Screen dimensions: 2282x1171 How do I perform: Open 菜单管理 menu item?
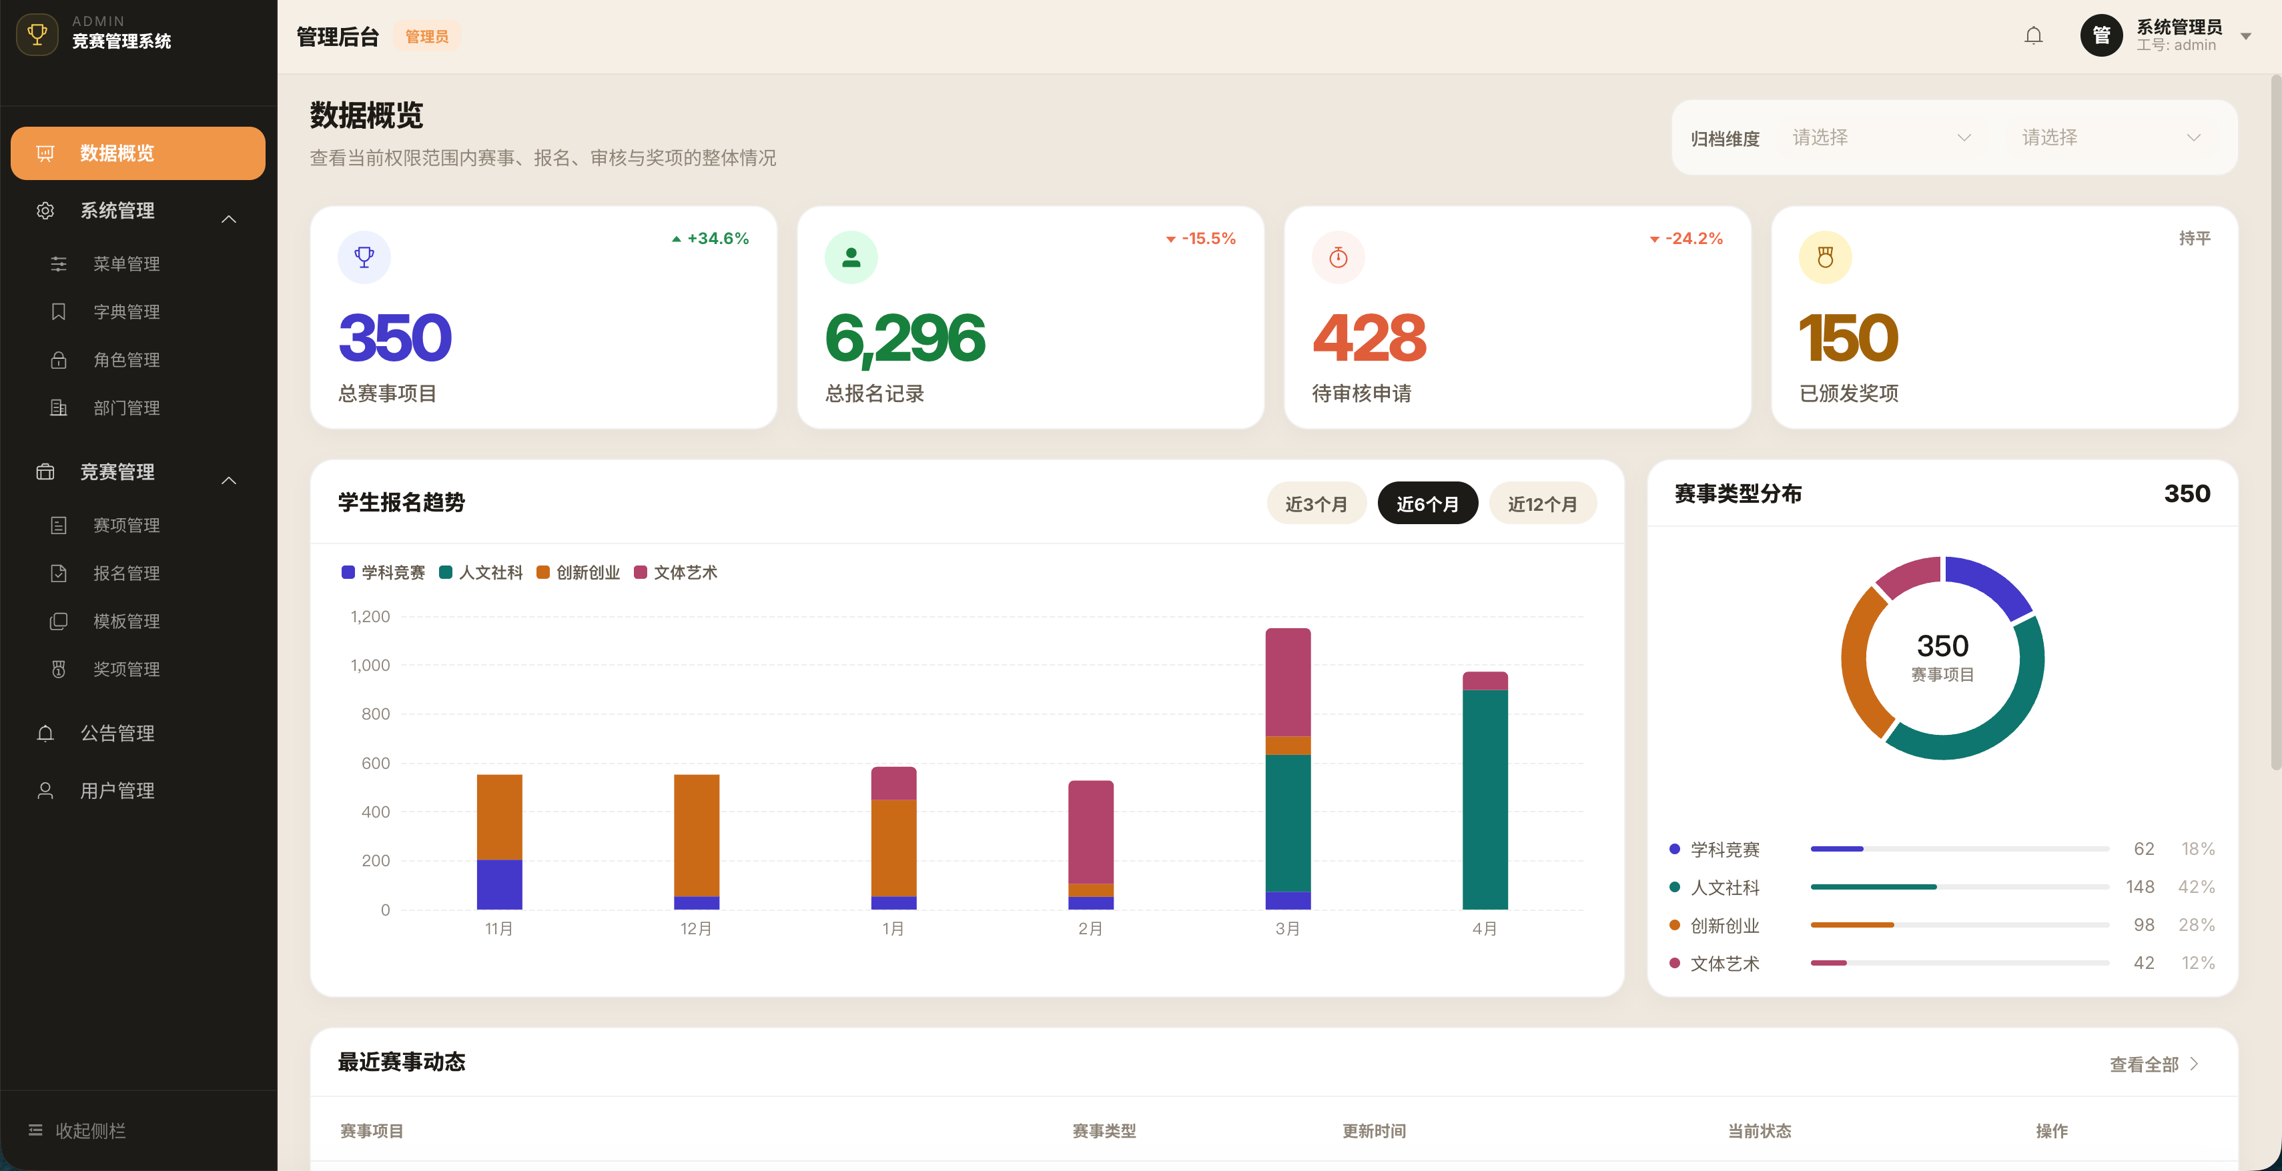click(x=138, y=264)
